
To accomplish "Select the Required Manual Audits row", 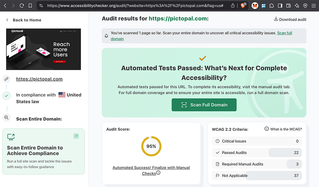I will tap(257, 164).
